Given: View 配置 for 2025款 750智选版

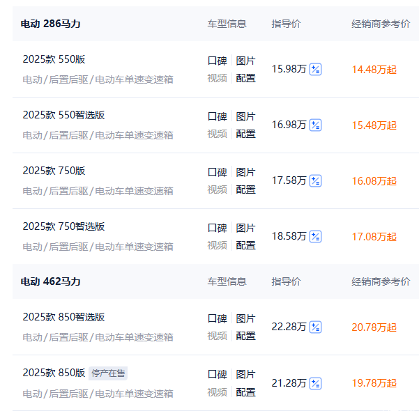Looking at the screenshot, I should [245, 245].
